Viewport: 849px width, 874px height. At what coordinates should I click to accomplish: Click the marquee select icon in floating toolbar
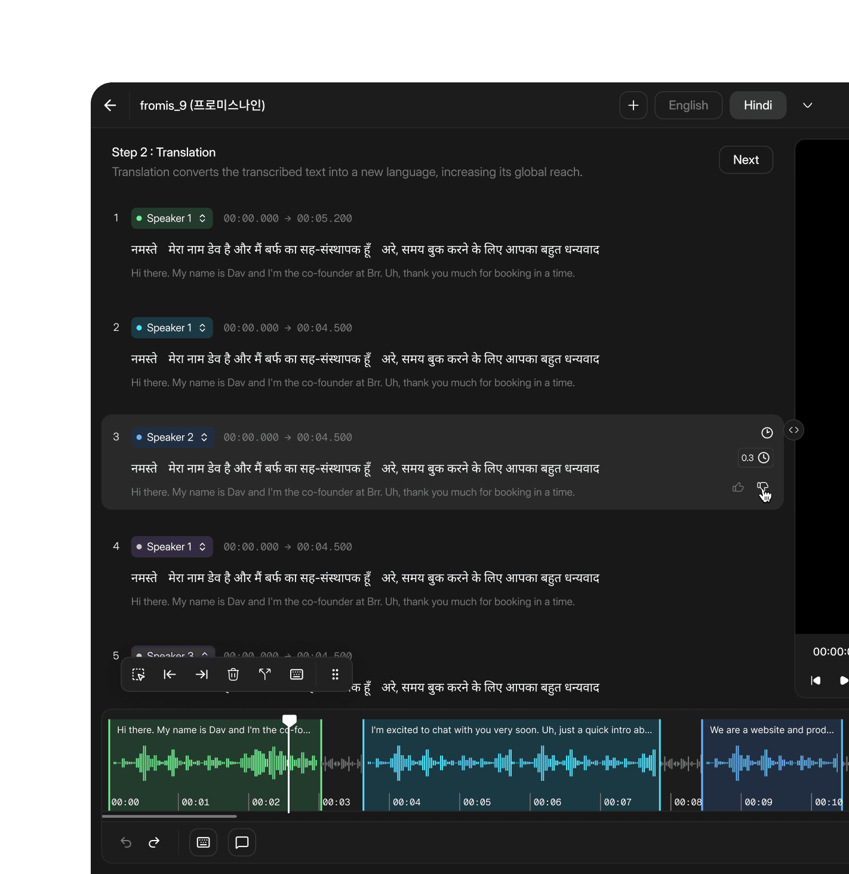click(139, 674)
